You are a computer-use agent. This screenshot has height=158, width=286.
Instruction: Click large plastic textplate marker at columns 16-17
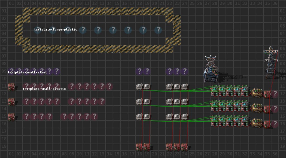[x=128, y=30]
